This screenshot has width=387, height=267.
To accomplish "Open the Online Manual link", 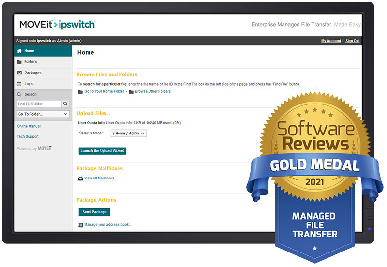I will point(29,126).
